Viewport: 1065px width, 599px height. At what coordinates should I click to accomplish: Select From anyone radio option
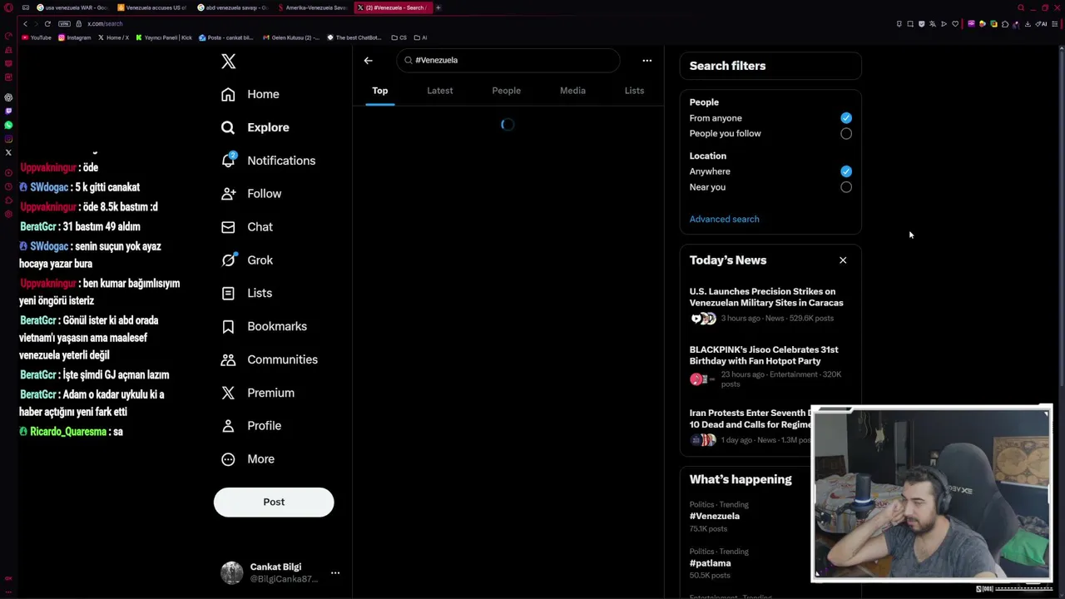(x=846, y=118)
